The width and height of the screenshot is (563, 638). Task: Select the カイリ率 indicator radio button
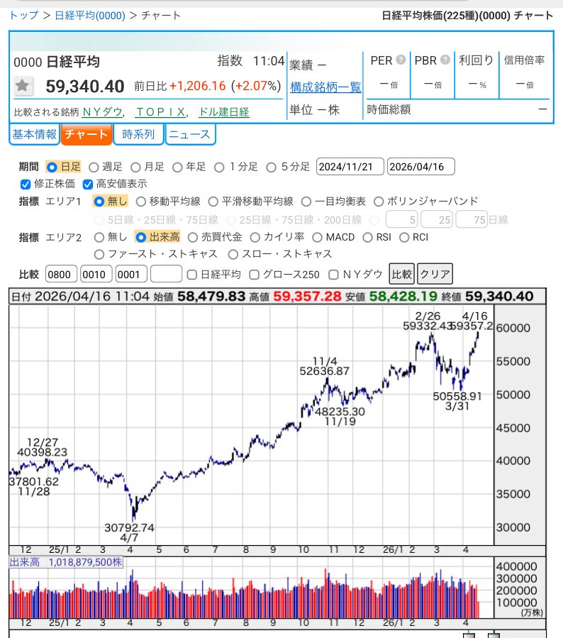tap(255, 237)
